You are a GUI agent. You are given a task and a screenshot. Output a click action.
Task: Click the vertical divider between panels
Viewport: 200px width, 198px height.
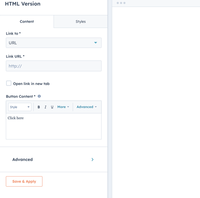click(x=110, y=99)
